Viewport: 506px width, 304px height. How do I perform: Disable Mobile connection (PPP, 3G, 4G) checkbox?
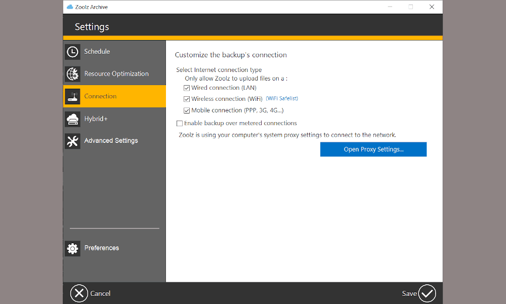(x=187, y=110)
